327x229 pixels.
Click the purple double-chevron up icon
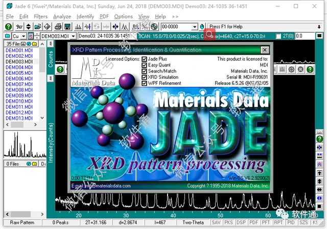319,165
